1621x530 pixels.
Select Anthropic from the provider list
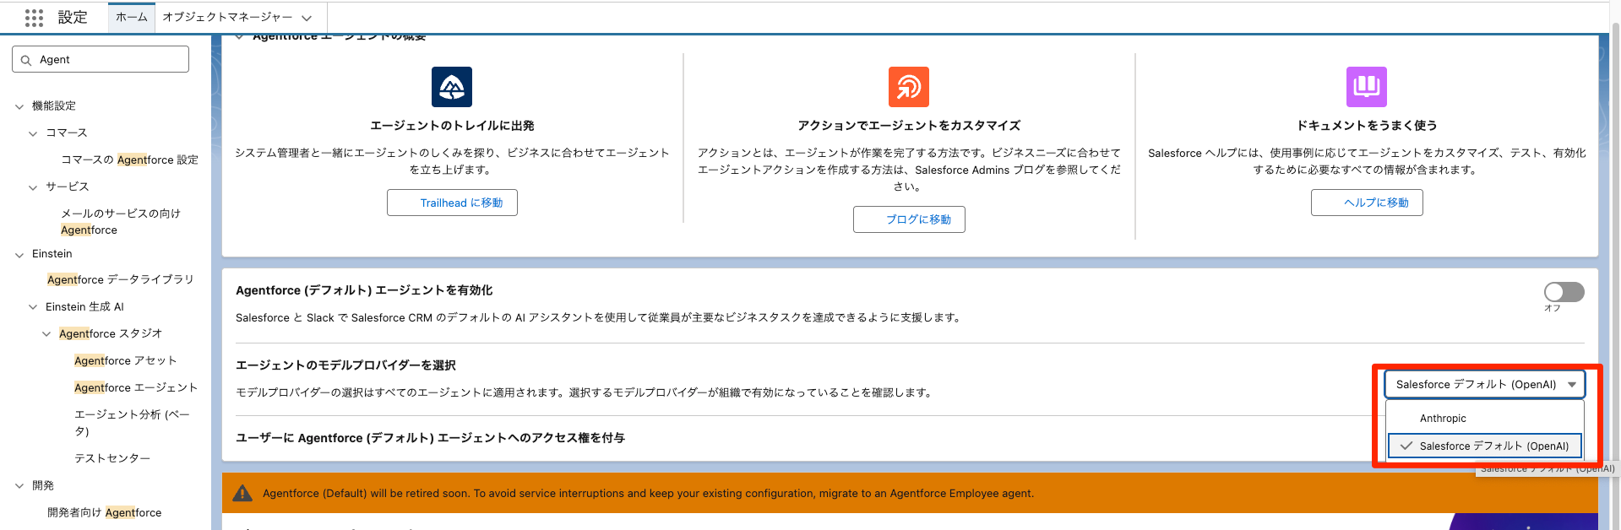point(1443,419)
